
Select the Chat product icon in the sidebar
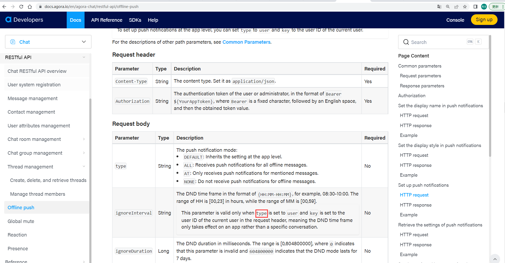pyautogui.click(x=12, y=42)
